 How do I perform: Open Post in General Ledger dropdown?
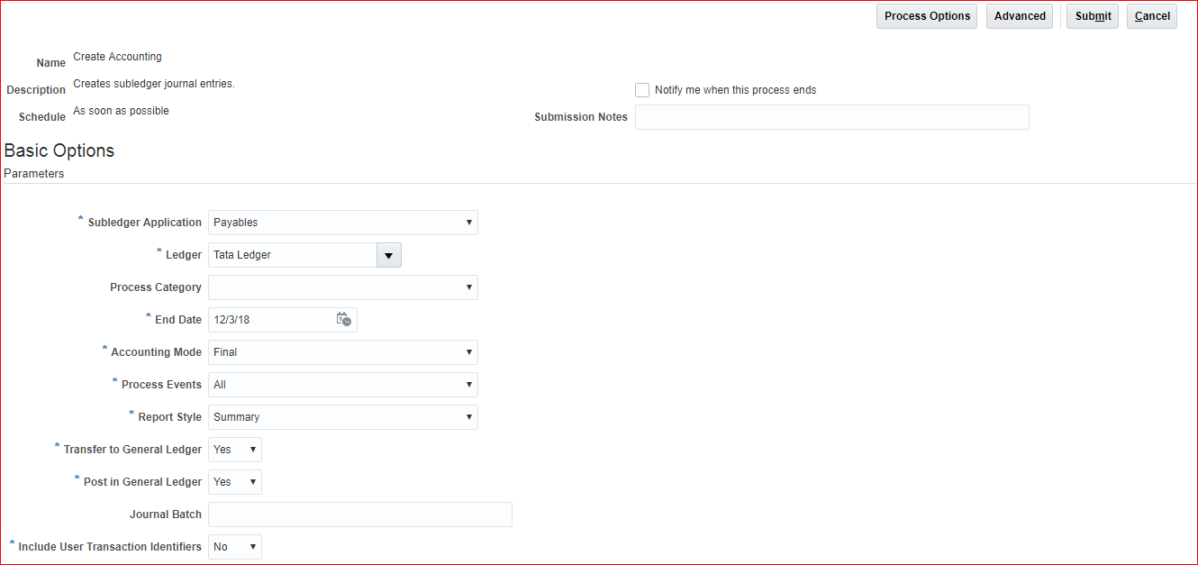[234, 482]
